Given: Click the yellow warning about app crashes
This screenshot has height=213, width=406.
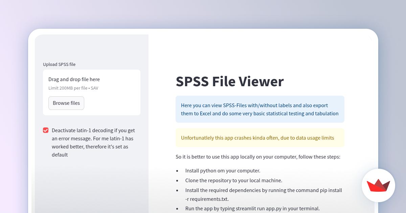Looking at the screenshot, I should [x=260, y=138].
